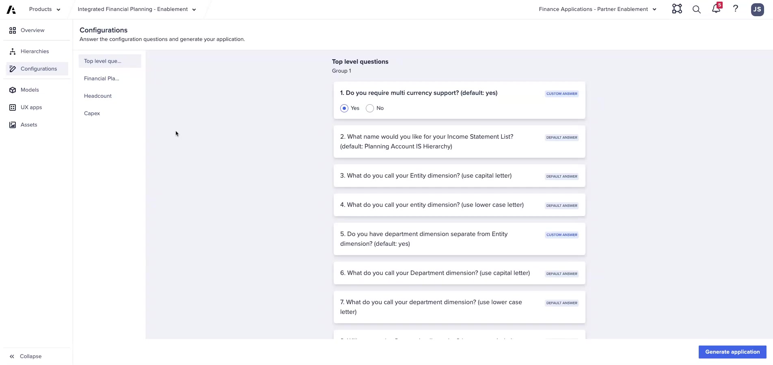Image resolution: width=773 pixels, height=365 pixels.
Task: Click the help question mark icon
Action: 735,9
